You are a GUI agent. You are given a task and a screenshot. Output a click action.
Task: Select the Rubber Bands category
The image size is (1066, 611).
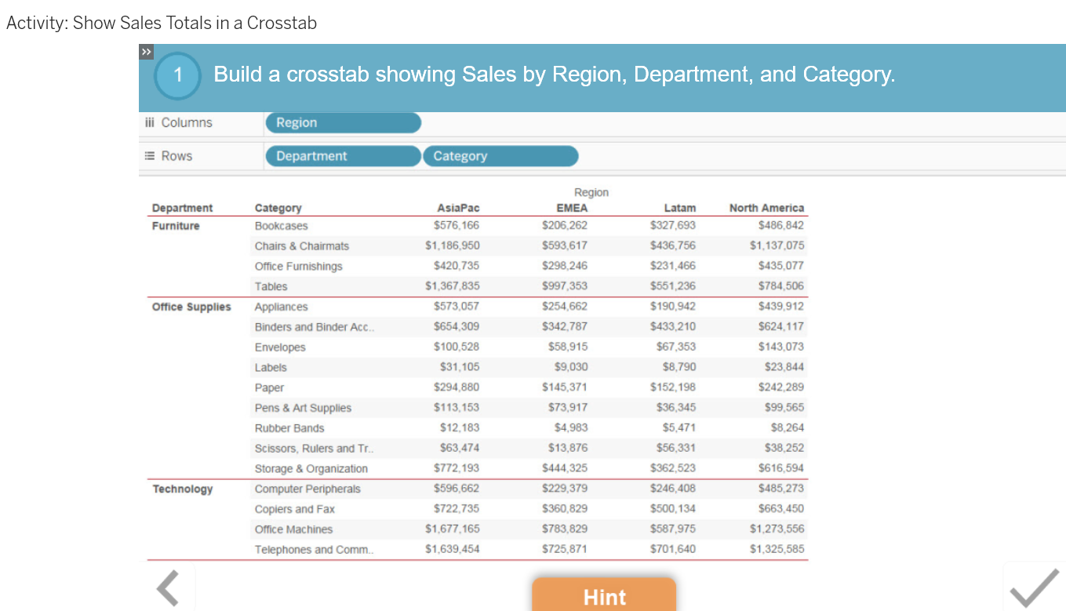pos(289,428)
